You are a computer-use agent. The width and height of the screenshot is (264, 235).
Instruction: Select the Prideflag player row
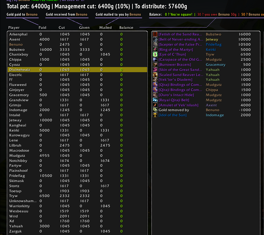[78, 176]
